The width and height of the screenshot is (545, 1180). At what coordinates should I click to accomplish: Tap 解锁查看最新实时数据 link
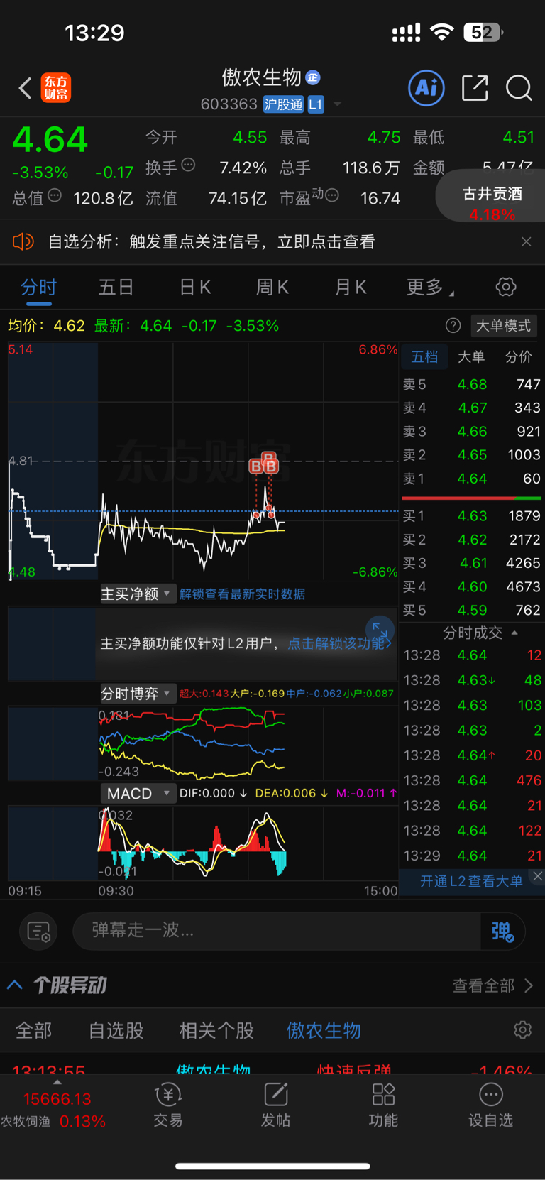(x=242, y=594)
